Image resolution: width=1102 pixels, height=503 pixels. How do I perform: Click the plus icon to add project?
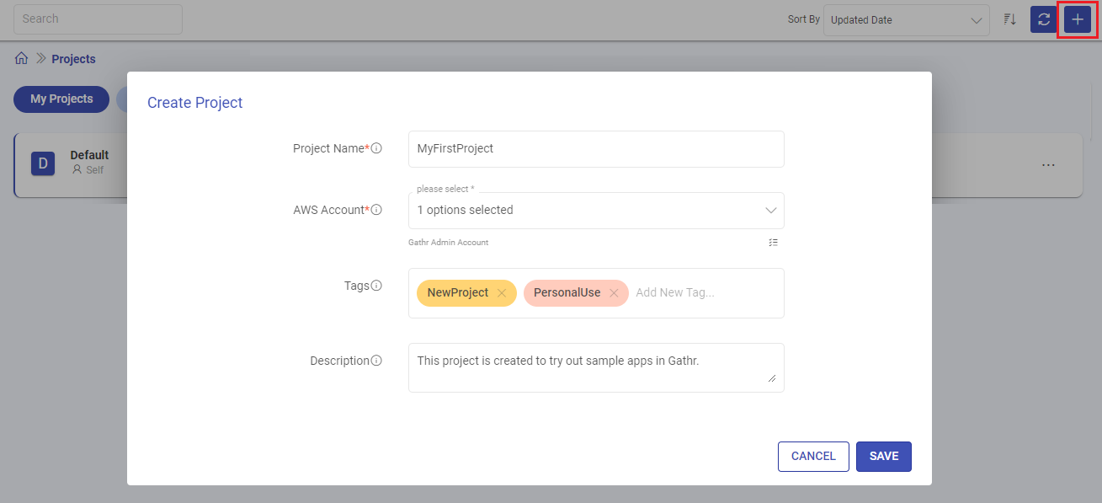1078,19
